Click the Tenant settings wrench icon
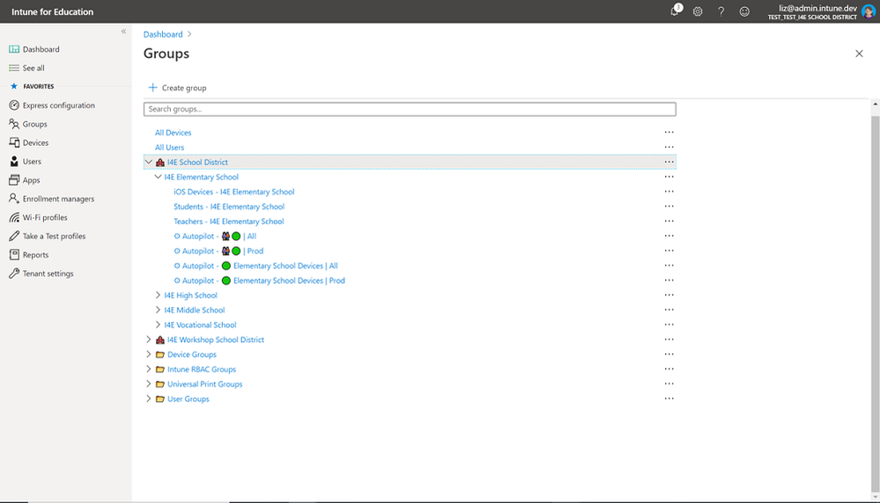The image size is (880, 503). 14,273
